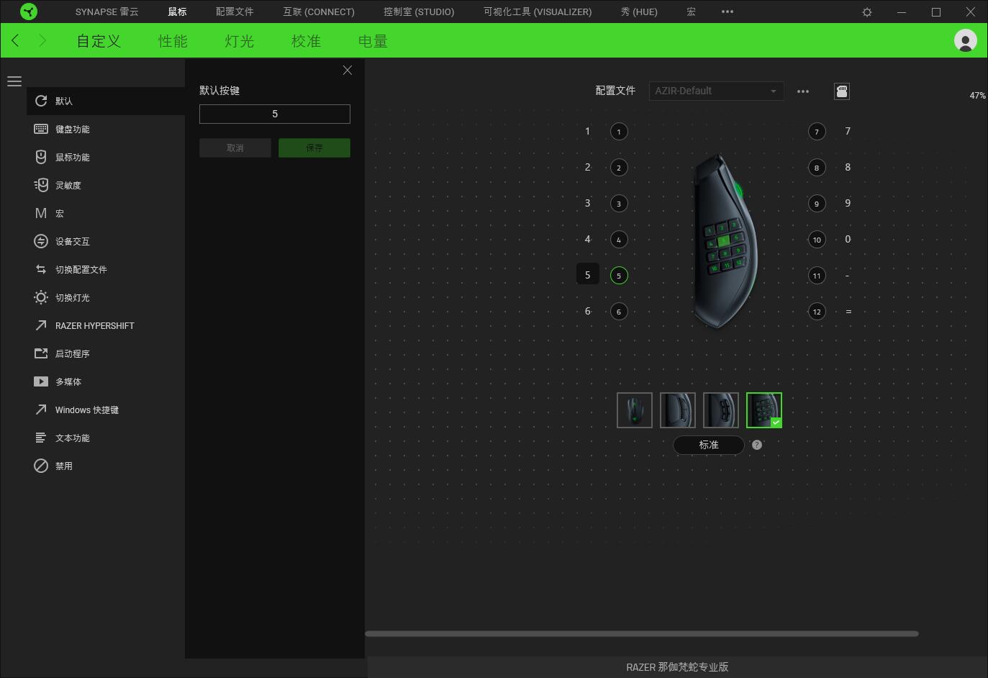The height and width of the screenshot is (678, 988).
Task: Expand the AZIR-Default profile dropdown
Action: click(716, 91)
